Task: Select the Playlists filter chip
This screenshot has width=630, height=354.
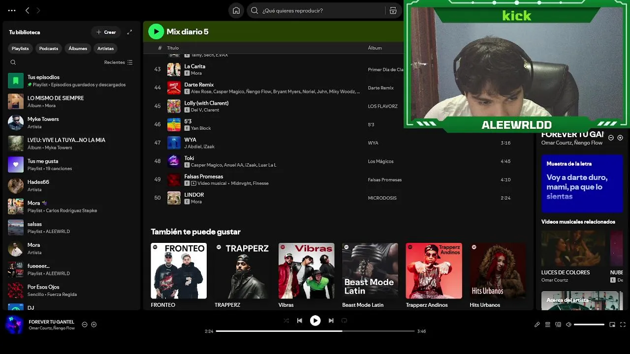Action: pos(20,48)
